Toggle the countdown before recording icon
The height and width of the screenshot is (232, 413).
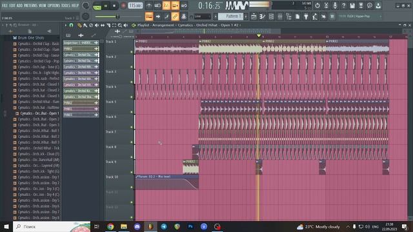(x=166, y=6)
